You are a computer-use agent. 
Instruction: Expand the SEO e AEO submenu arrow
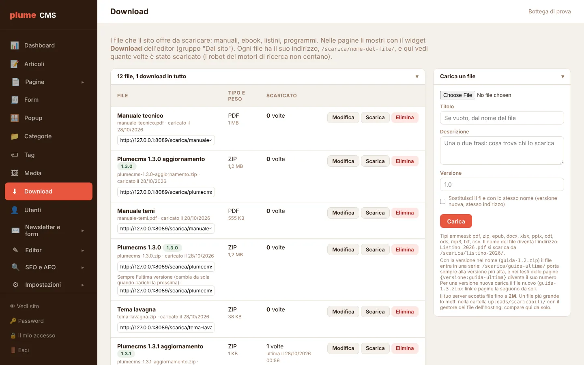[83, 268]
